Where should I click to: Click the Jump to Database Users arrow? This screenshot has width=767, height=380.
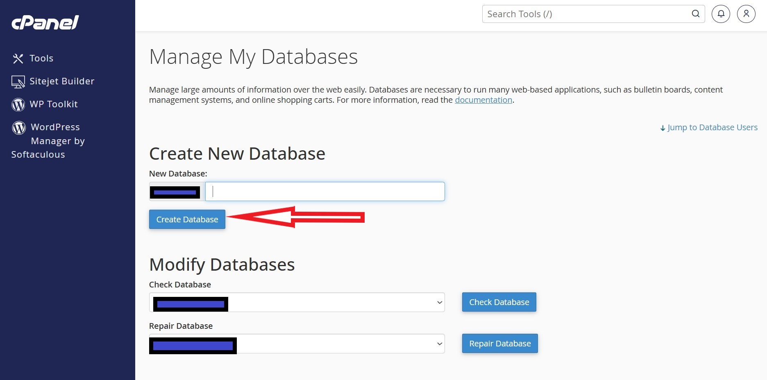click(x=663, y=128)
